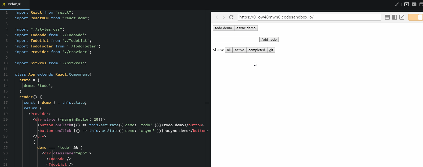Click the git filter button
This screenshot has width=423, height=167.
click(271, 50)
